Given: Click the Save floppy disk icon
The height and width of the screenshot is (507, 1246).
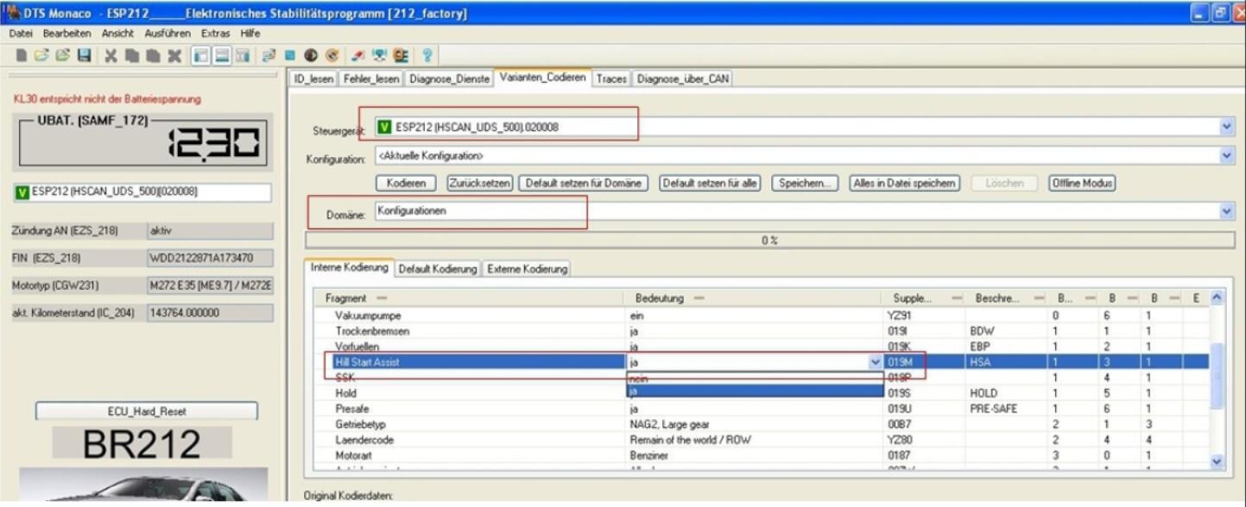Looking at the screenshot, I should coord(84,55).
